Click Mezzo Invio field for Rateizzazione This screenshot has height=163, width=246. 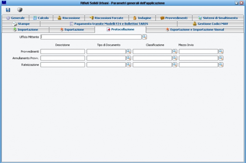(x=198, y=65)
